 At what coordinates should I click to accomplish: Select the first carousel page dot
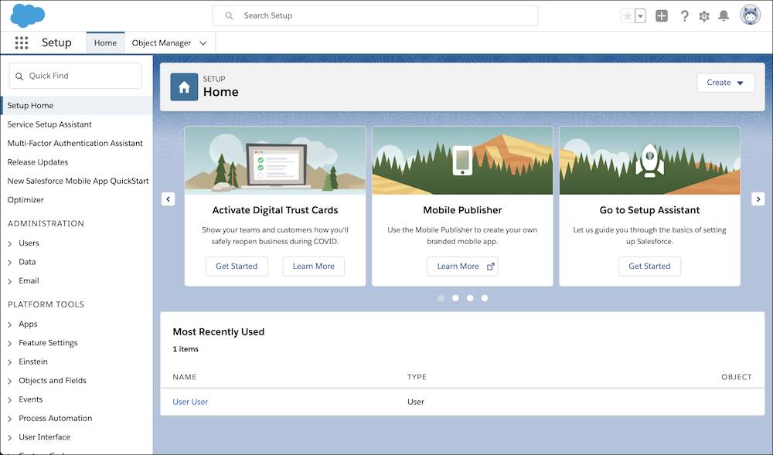[x=441, y=298]
